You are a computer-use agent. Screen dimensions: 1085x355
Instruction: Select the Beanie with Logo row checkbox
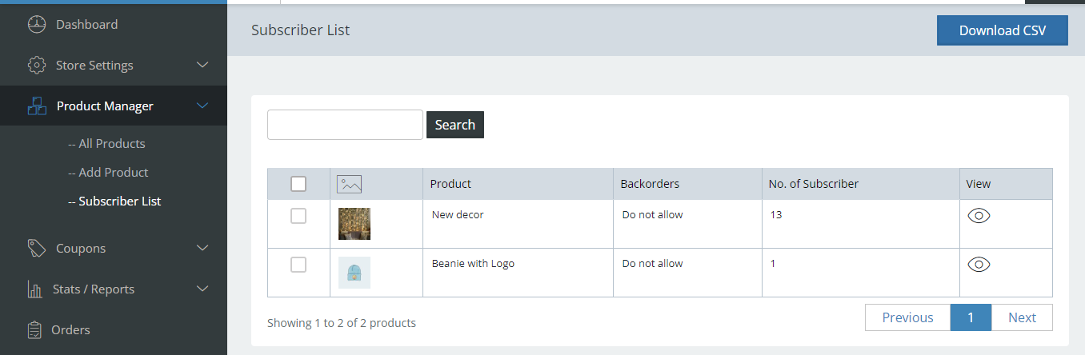coord(298,265)
